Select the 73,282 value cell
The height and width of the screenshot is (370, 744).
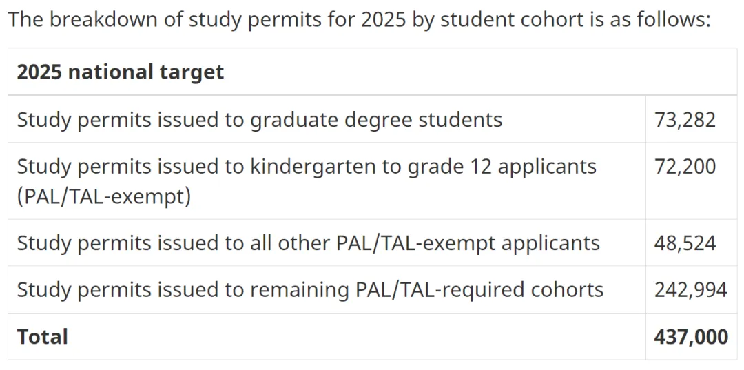685,120
